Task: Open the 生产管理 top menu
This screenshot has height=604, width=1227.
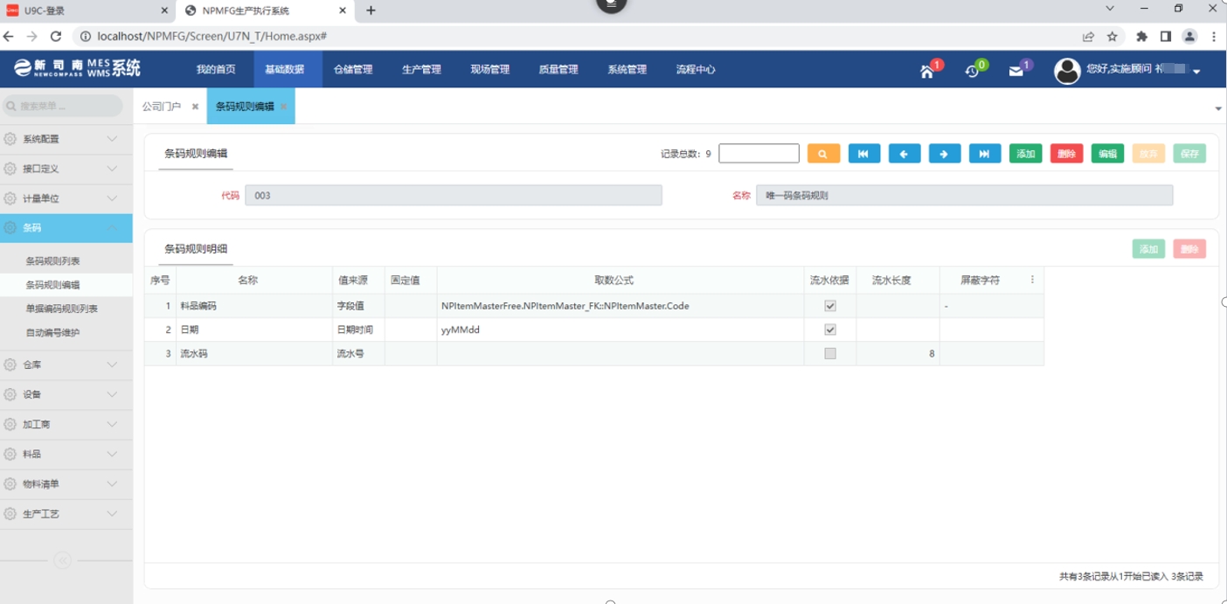Action: [x=421, y=70]
